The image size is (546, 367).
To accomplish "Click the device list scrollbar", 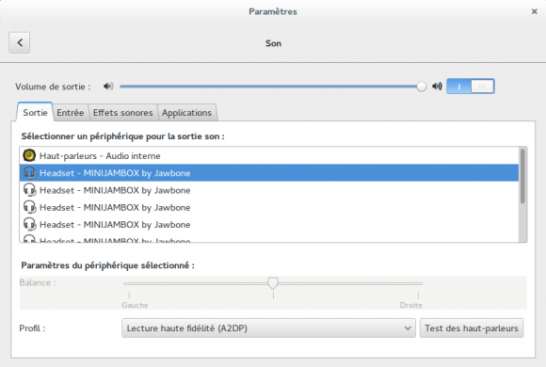I will click(x=522, y=176).
